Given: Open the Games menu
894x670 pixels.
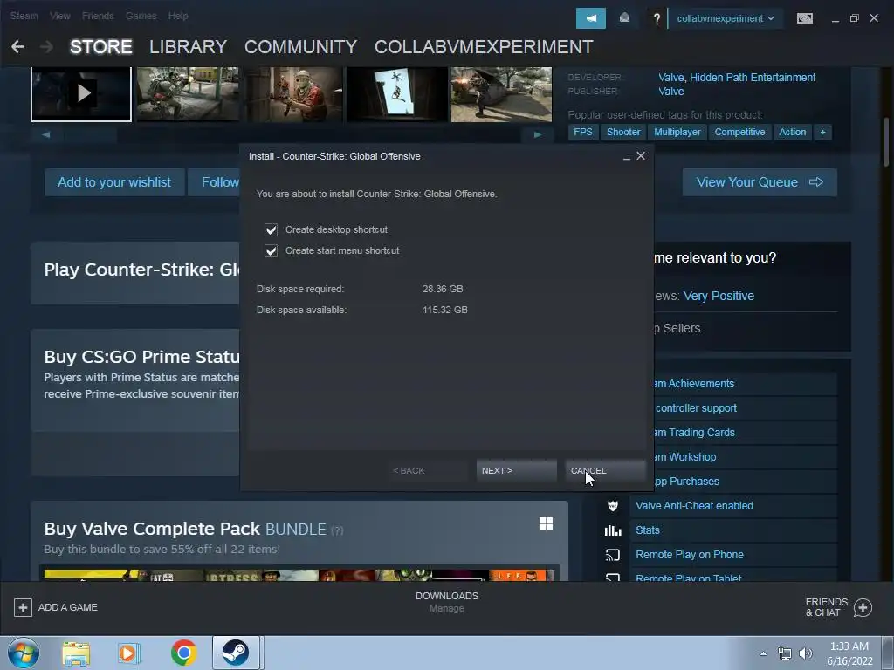Looking at the screenshot, I should point(141,16).
